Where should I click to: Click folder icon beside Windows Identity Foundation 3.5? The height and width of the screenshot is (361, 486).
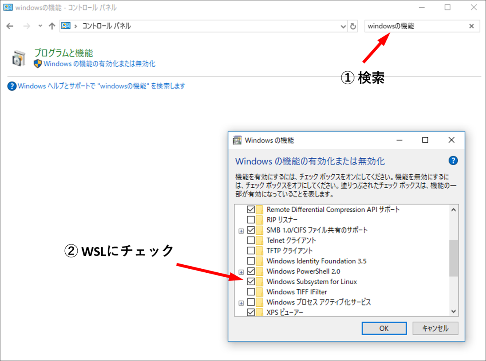[x=260, y=261]
